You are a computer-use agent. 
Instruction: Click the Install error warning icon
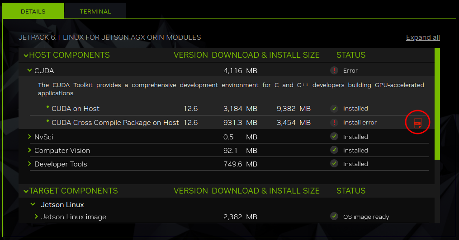(334, 122)
